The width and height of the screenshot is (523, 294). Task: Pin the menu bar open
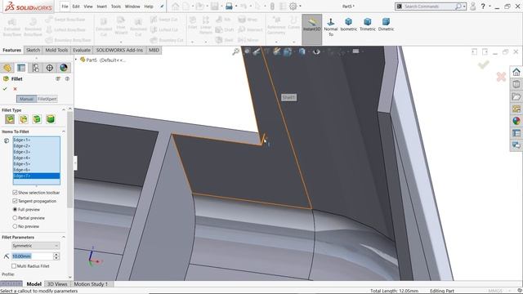pos(162,7)
